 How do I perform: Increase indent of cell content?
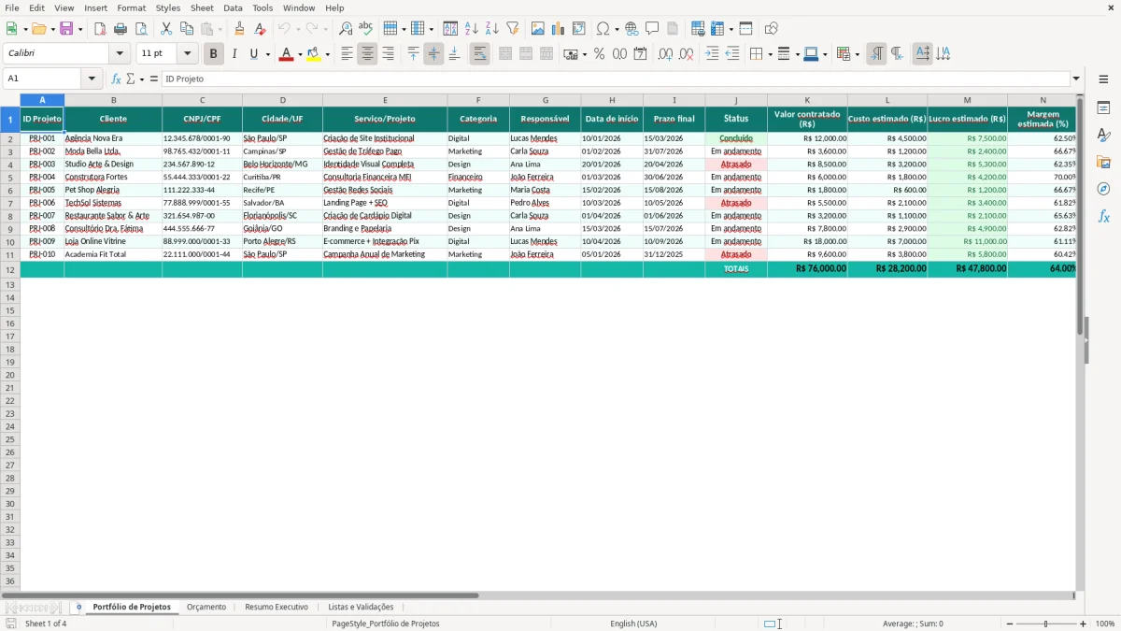(712, 54)
